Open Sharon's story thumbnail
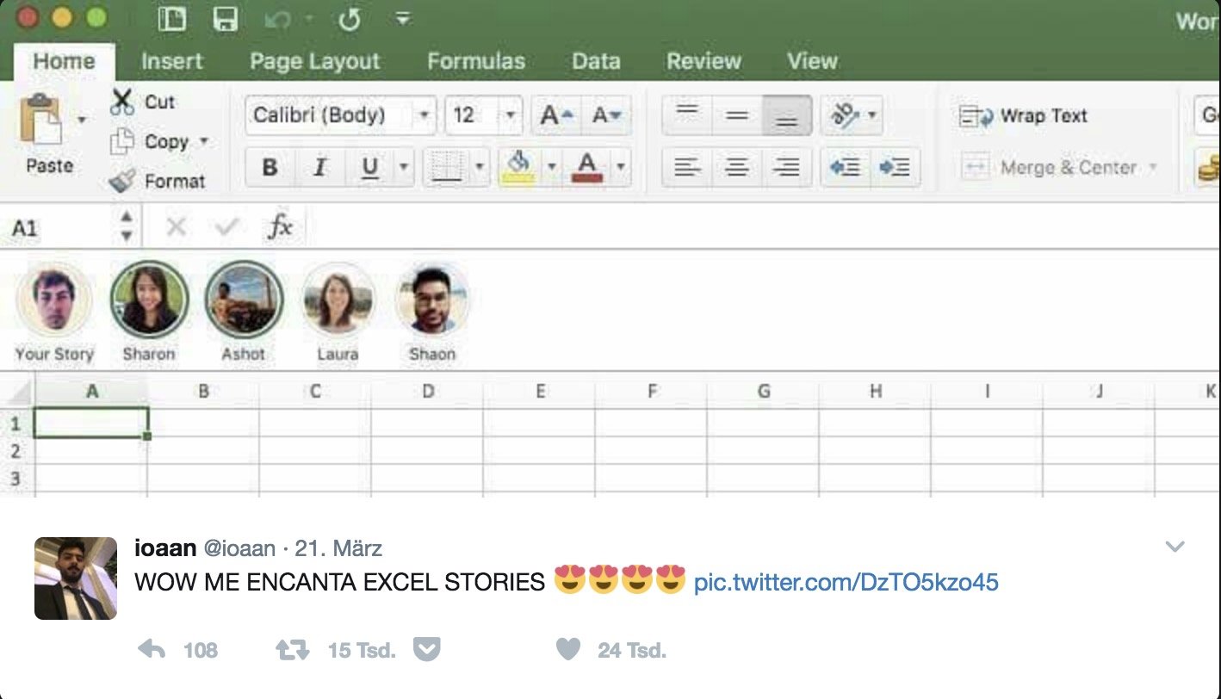 point(149,299)
